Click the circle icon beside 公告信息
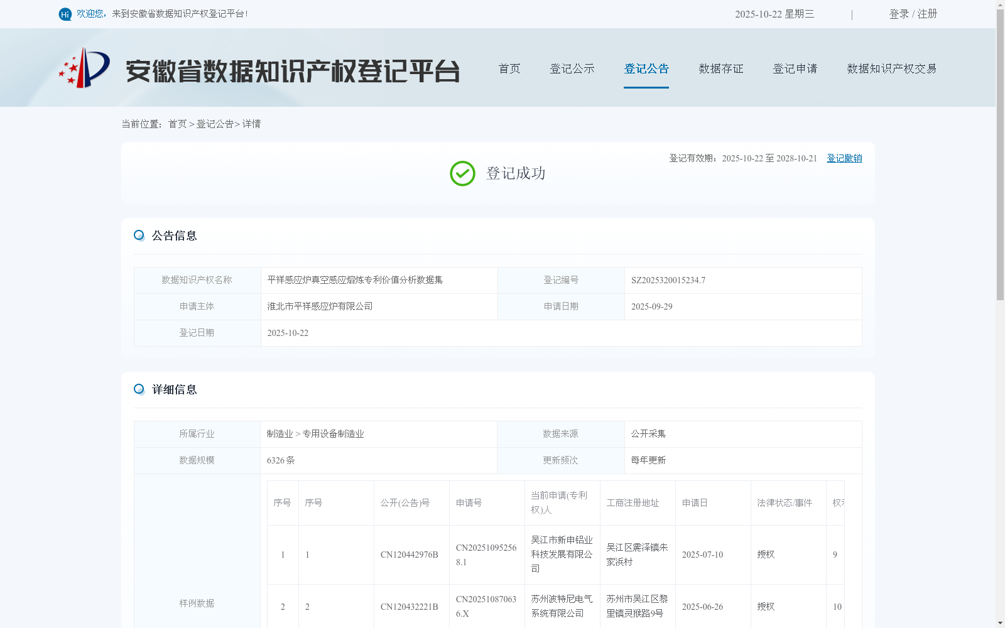Image resolution: width=1005 pixels, height=628 pixels. coord(139,235)
